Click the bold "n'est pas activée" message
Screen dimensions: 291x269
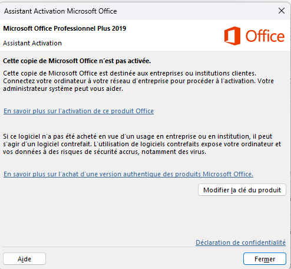77,61
